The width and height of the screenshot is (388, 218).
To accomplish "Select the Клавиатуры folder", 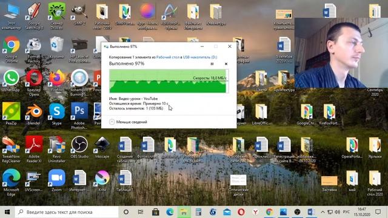I will 216,15.
